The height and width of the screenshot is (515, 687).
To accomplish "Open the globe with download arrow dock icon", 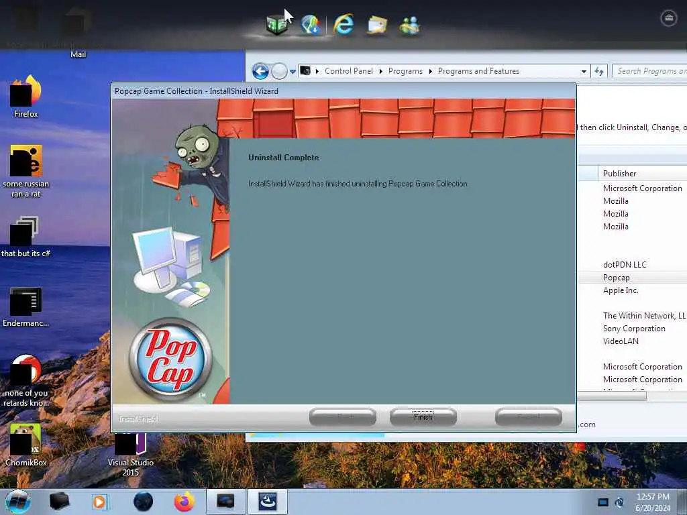I will click(x=311, y=24).
